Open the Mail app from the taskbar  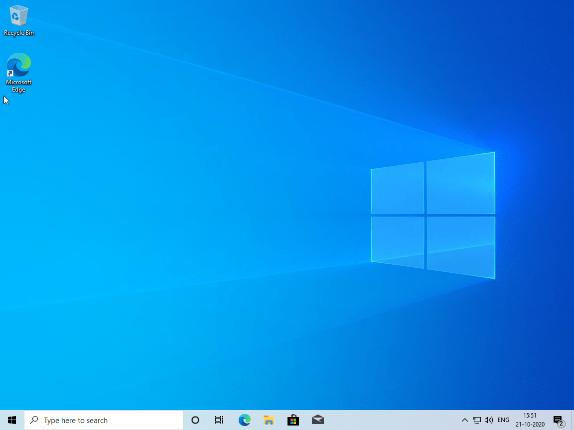pos(317,420)
